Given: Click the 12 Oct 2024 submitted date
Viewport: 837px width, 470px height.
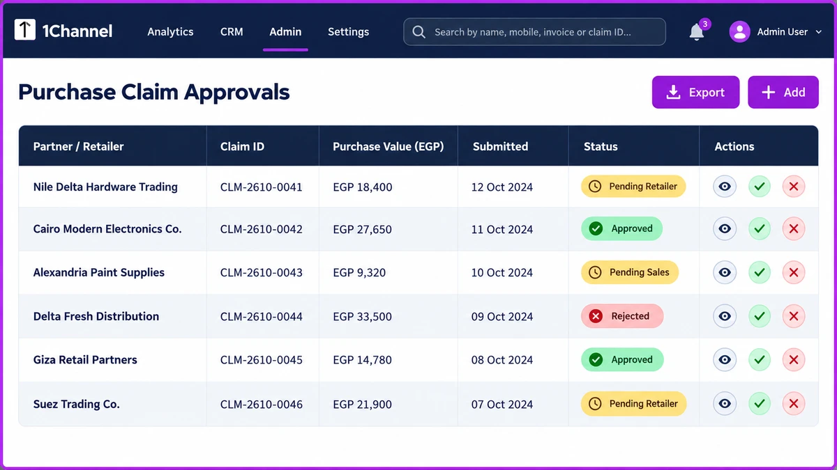Looking at the screenshot, I should (502, 187).
